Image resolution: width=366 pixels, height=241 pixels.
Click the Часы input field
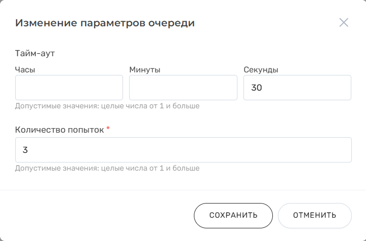69,88
